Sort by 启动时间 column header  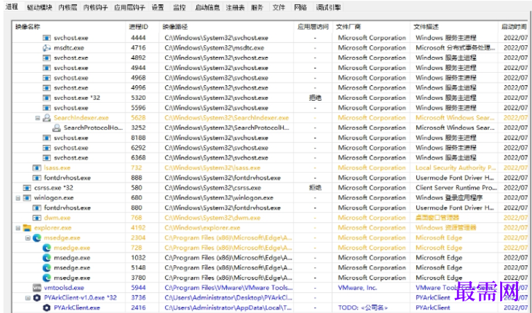pyautogui.click(x=514, y=27)
